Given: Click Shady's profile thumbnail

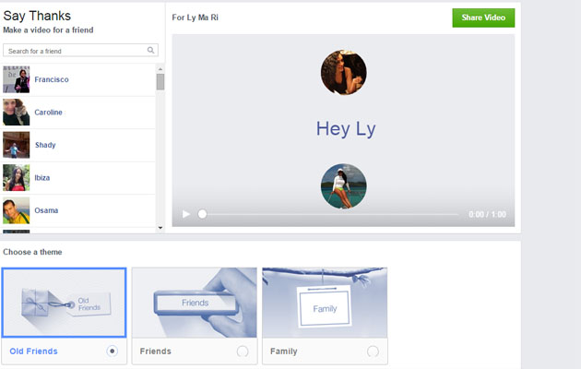Looking at the screenshot, I should pyautogui.click(x=17, y=145).
